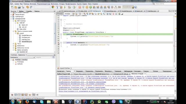Click the editor vertical scrollbar
This screenshot has height=104, width=186.
(x=174, y=46)
